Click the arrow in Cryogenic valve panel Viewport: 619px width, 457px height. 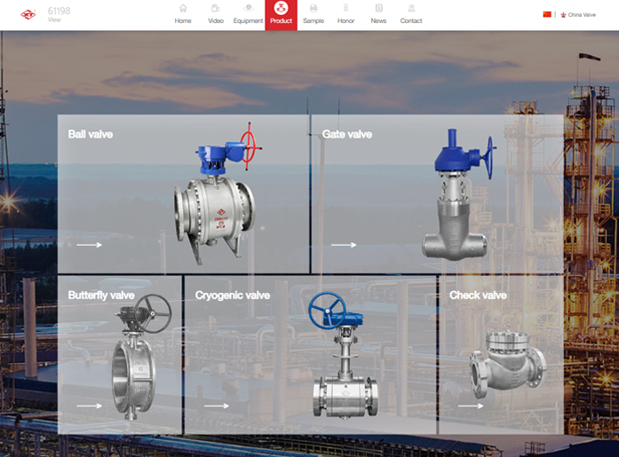pos(217,406)
